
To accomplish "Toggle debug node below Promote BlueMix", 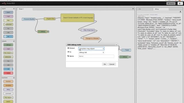I will click(48, 32).
